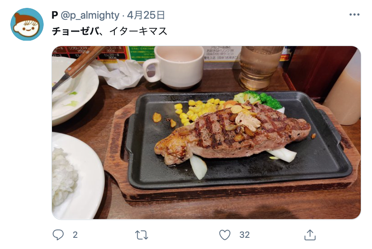Viewport: 372px width, 249px height.
Task: Open the 4月25日 timestamp link
Action: tap(146, 15)
